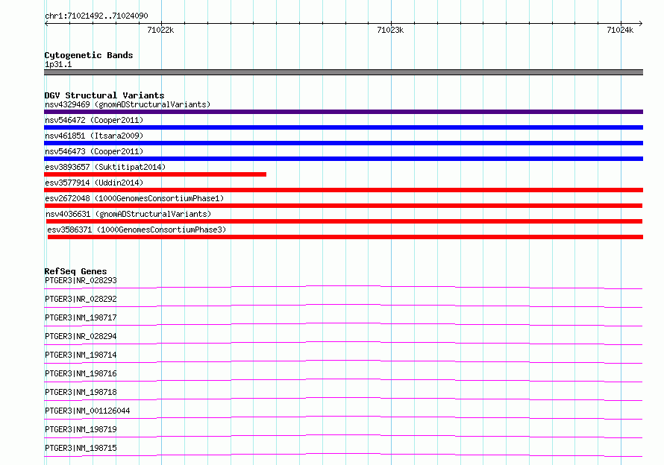
Task: Click the red nsv4036631 variant bar
Action: [344, 221]
